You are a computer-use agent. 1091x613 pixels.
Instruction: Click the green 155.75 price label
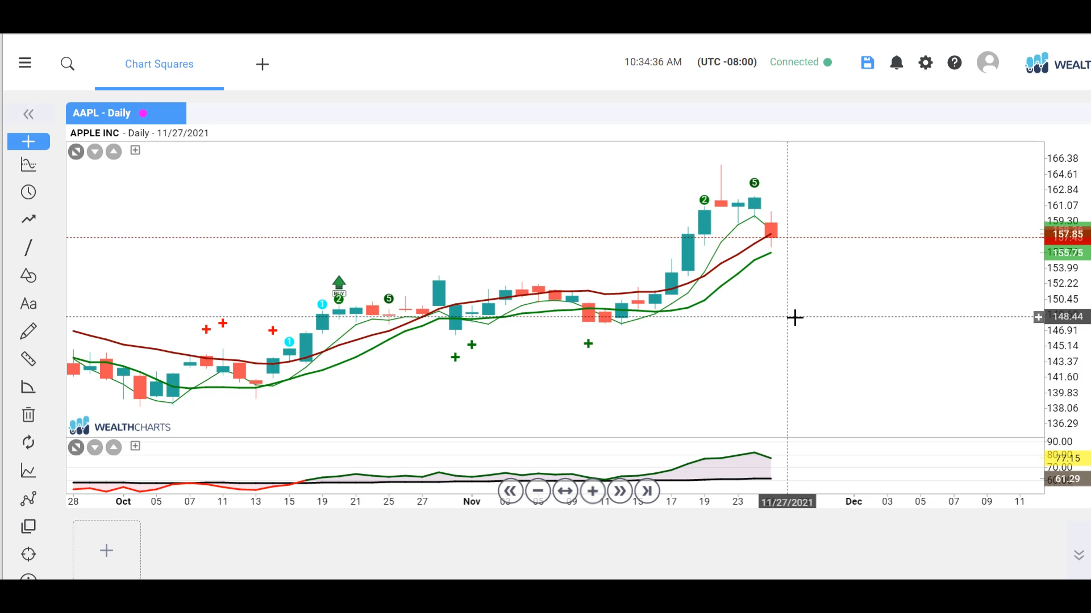point(1067,253)
